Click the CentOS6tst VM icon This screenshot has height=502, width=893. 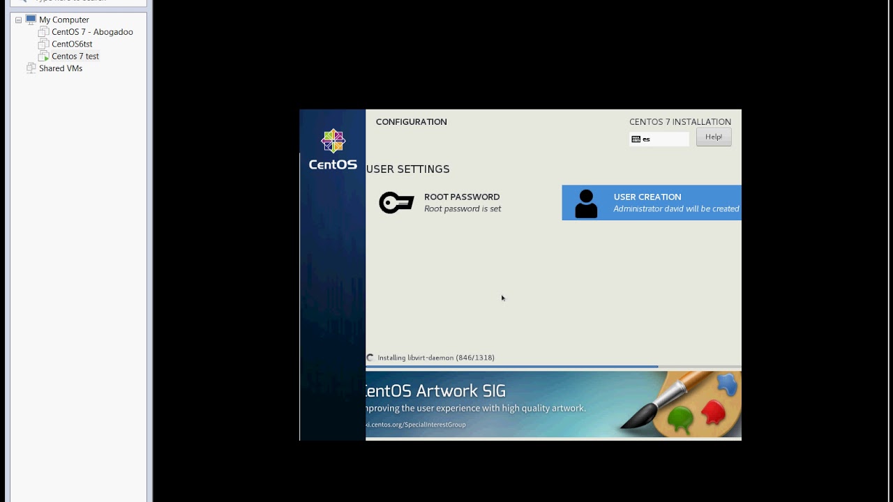44,44
